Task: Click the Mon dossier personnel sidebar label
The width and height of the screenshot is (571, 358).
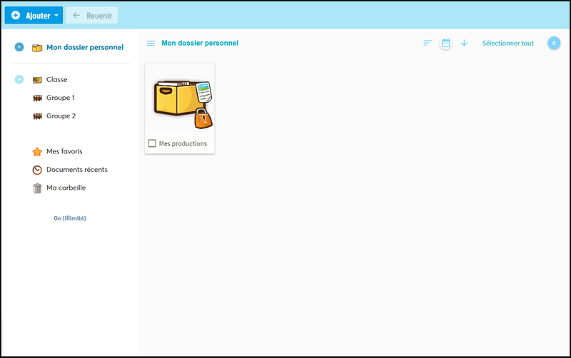Action: tap(84, 48)
